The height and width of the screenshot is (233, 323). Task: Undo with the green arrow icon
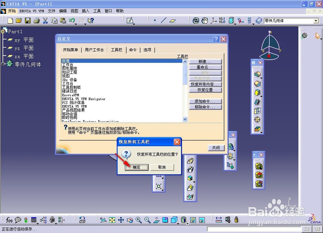pyautogui.click(x=72, y=20)
